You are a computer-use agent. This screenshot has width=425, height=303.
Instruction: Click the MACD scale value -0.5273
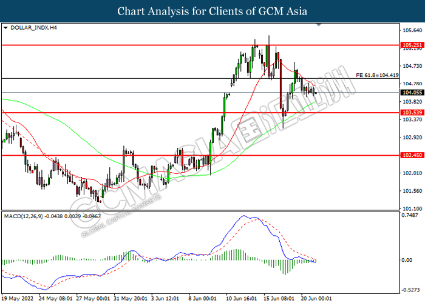(410, 290)
